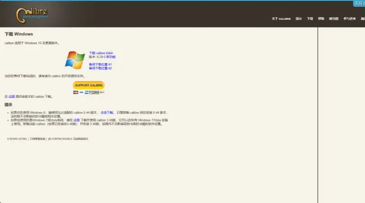This screenshot has width=365, height=203.
Task: Click the Windows logo image
Action: (x=75, y=60)
